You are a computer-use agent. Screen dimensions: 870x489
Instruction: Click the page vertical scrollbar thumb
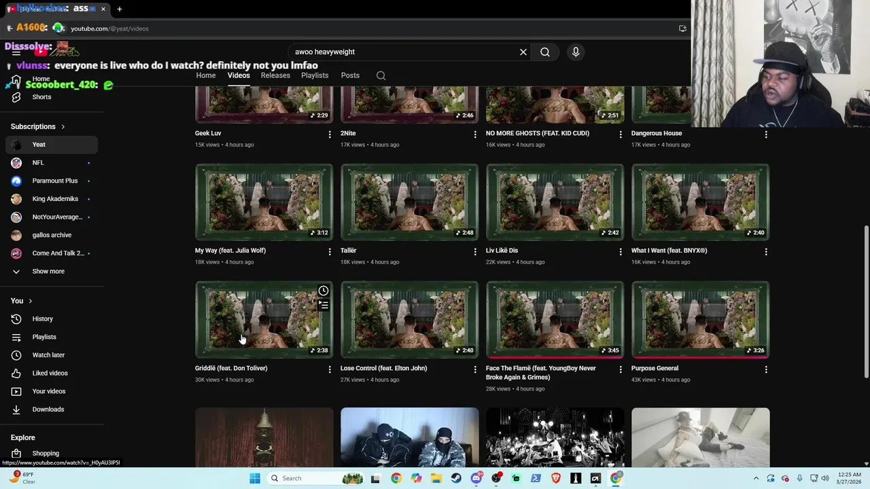[865, 302]
